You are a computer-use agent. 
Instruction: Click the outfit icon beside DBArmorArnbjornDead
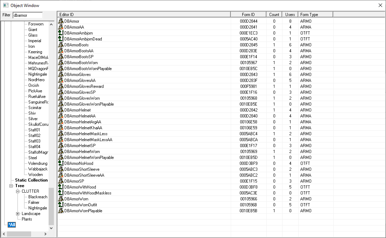(61, 39)
